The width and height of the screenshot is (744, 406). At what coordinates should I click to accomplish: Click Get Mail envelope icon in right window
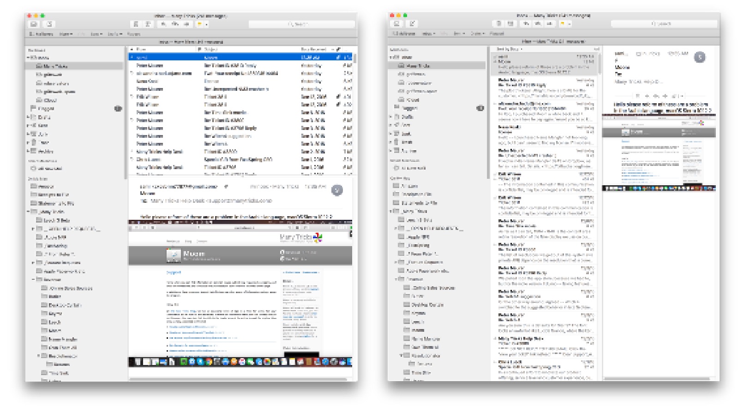(x=397, y=24)
